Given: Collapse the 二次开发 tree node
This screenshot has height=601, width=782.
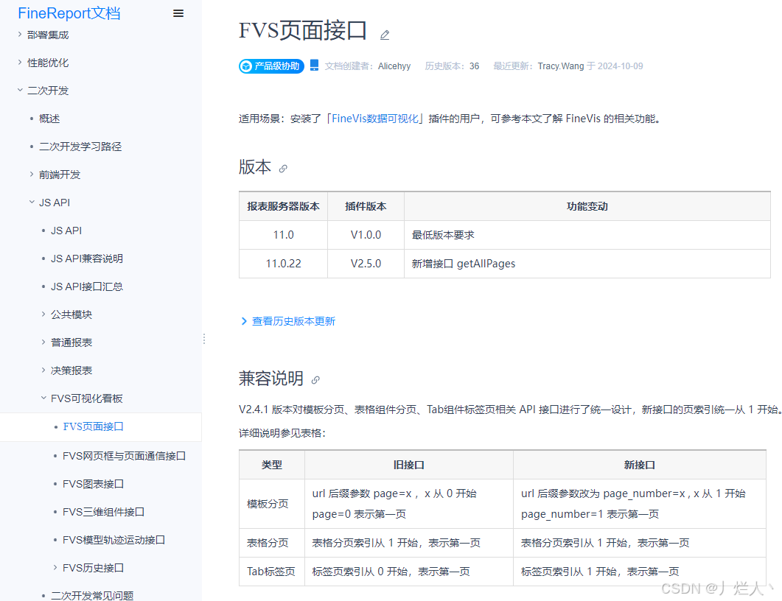Looking at the screenshot, I should point(19,90).
